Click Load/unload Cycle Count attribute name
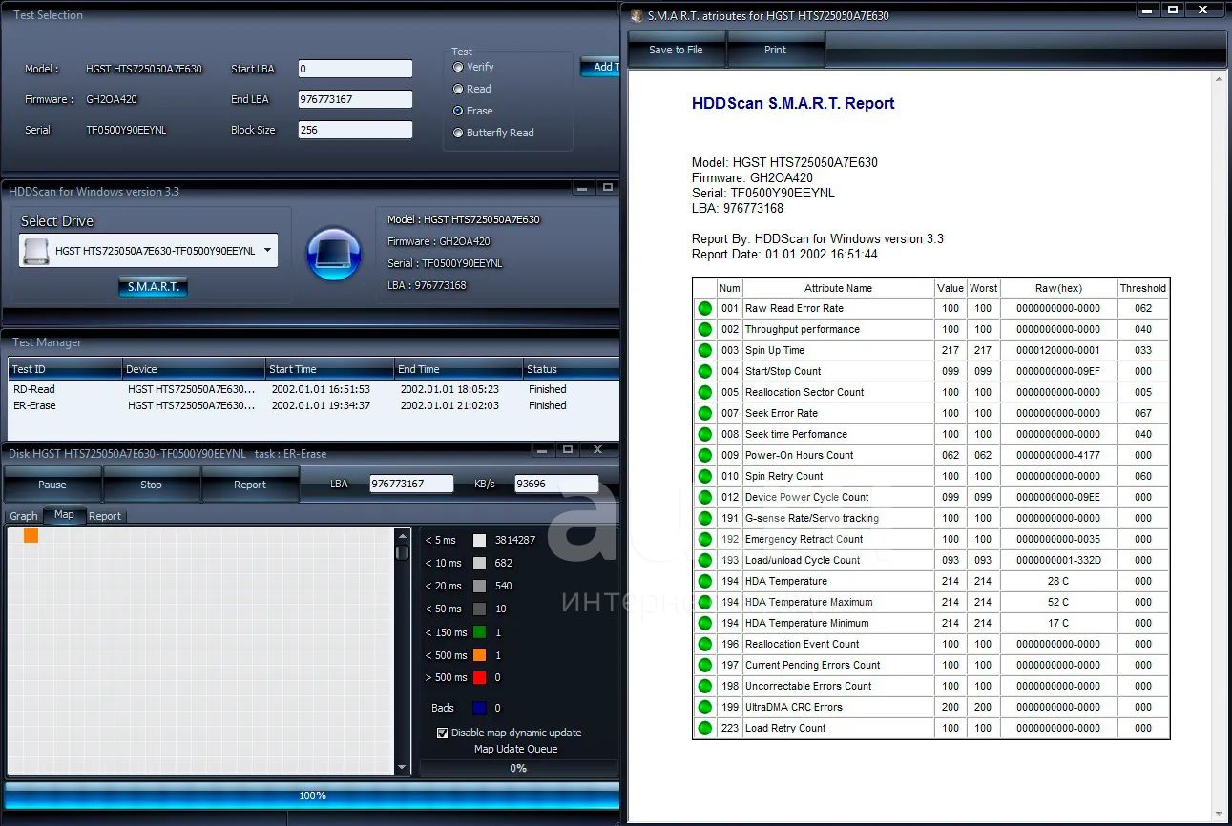This screenshot has height=826, width=1232. tap(803, 560)
